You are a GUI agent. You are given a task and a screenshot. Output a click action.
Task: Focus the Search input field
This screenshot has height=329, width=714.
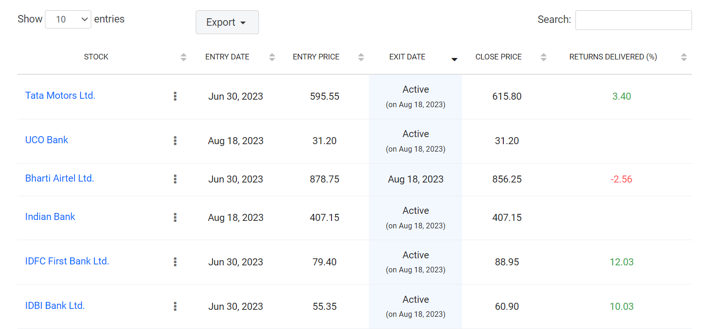point(633,20)
